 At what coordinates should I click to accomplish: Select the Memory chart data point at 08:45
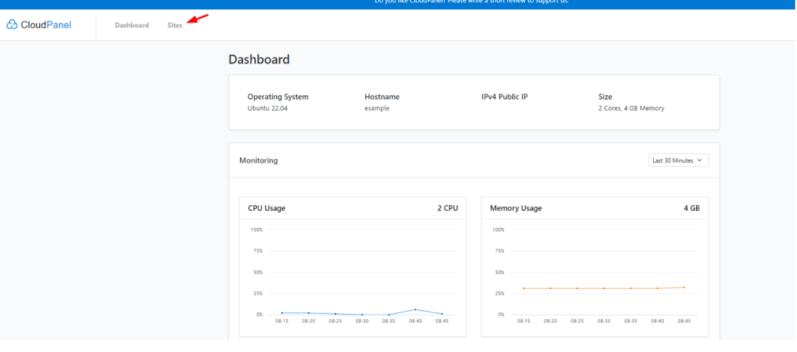coord(684,287)
